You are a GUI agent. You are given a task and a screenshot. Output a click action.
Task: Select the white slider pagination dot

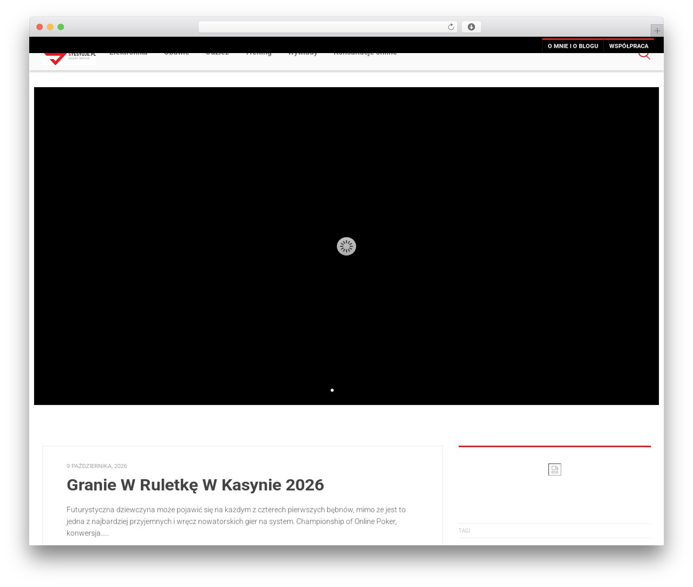click(332, 390)
